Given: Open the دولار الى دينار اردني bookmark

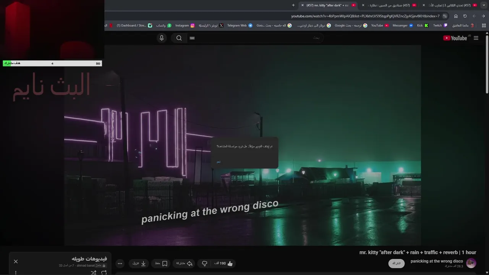Looking at the screenshot, I should [x=314, y=26].
